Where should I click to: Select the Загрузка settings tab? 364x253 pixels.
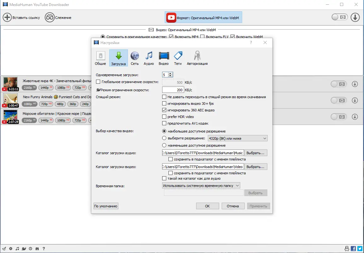coord(118,58)
